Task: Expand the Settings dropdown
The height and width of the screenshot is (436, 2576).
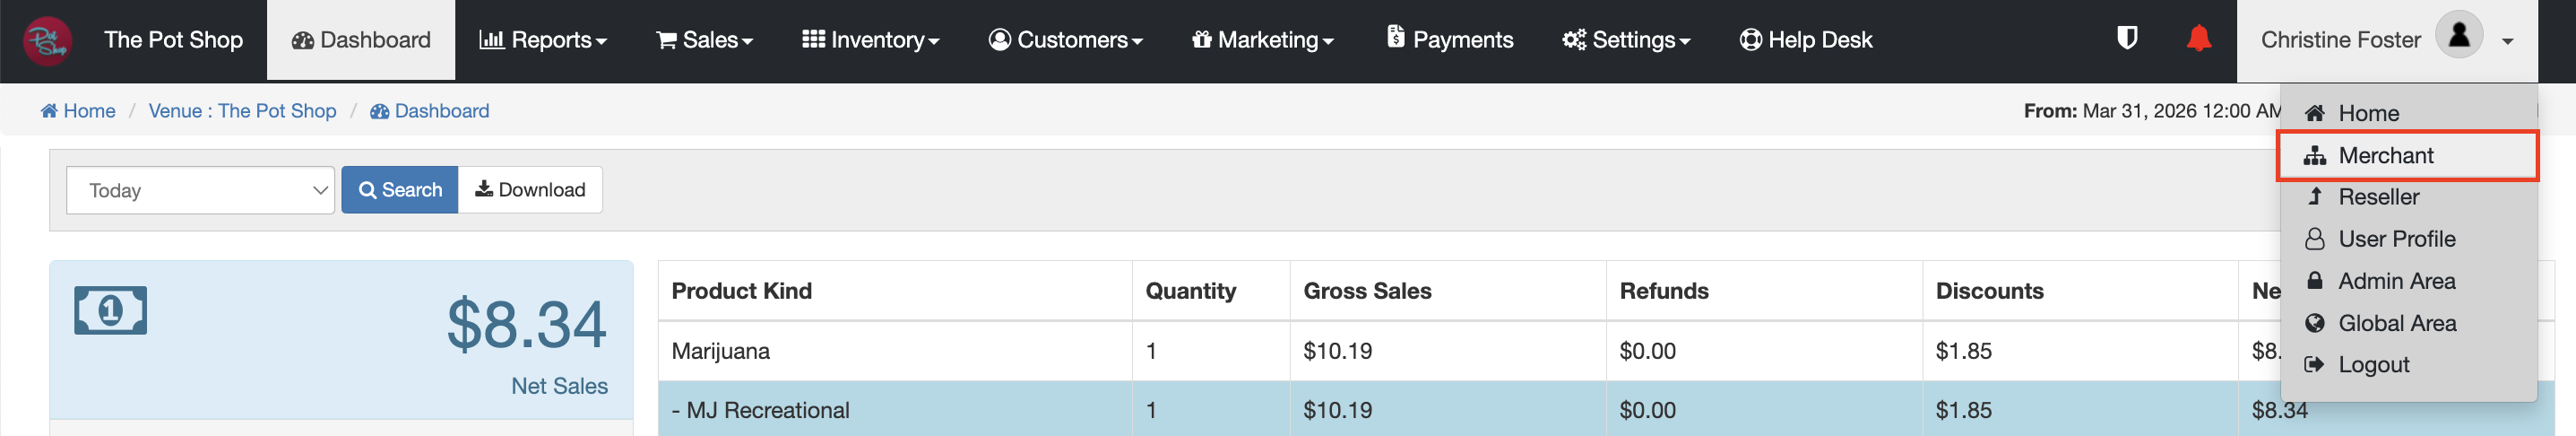Action: 1626,40
